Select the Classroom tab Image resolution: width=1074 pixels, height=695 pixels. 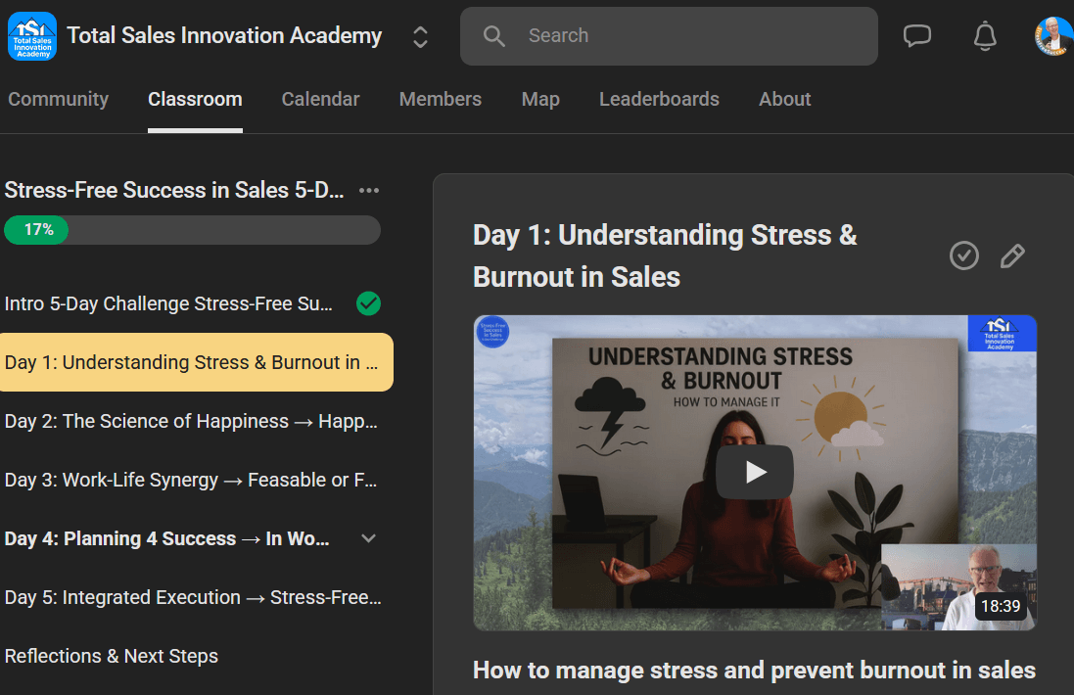click(x=195, y=99)
